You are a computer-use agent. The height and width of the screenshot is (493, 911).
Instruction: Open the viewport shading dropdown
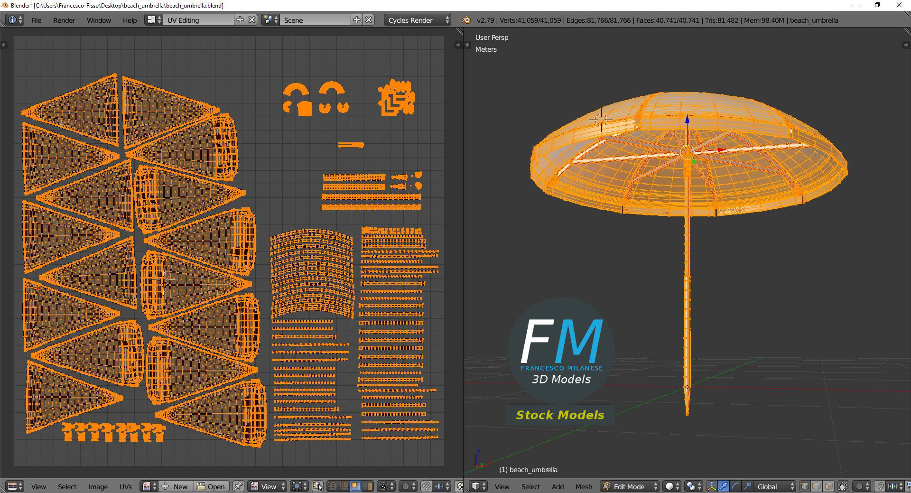click(672, 486)
